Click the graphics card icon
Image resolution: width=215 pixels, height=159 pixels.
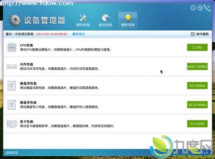point(12,124)
